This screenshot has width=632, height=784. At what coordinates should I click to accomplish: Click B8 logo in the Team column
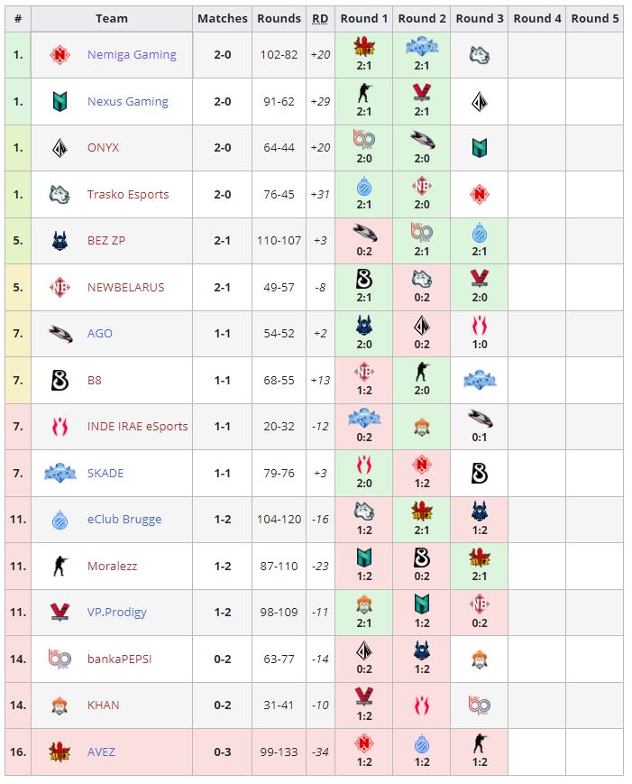60,381
